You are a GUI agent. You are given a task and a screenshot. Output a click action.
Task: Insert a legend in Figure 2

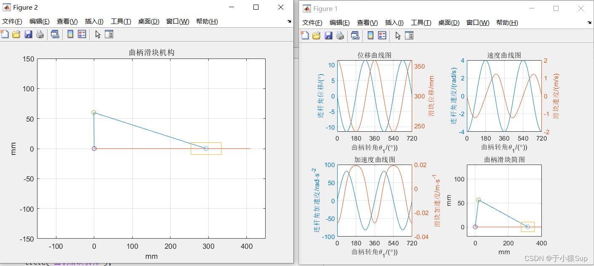[82, 35]
